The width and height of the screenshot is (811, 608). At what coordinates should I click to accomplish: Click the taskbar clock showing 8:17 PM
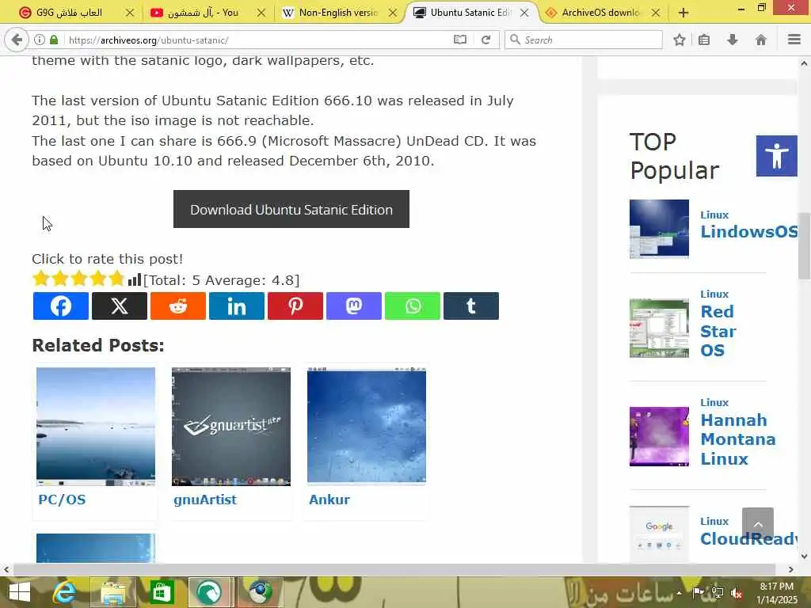click(x=777, y=593)
